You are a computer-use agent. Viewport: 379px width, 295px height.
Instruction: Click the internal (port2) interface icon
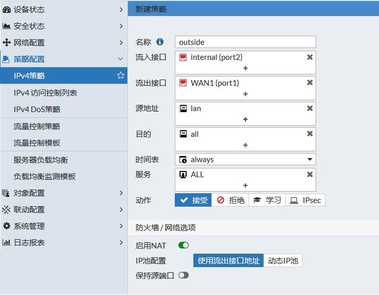pos(183,57)
